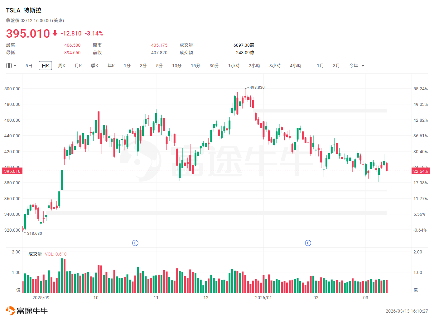Click the red price down arrow
This screenshot has height=321, width=434.
pyautogui.click(x=55, y=33)
